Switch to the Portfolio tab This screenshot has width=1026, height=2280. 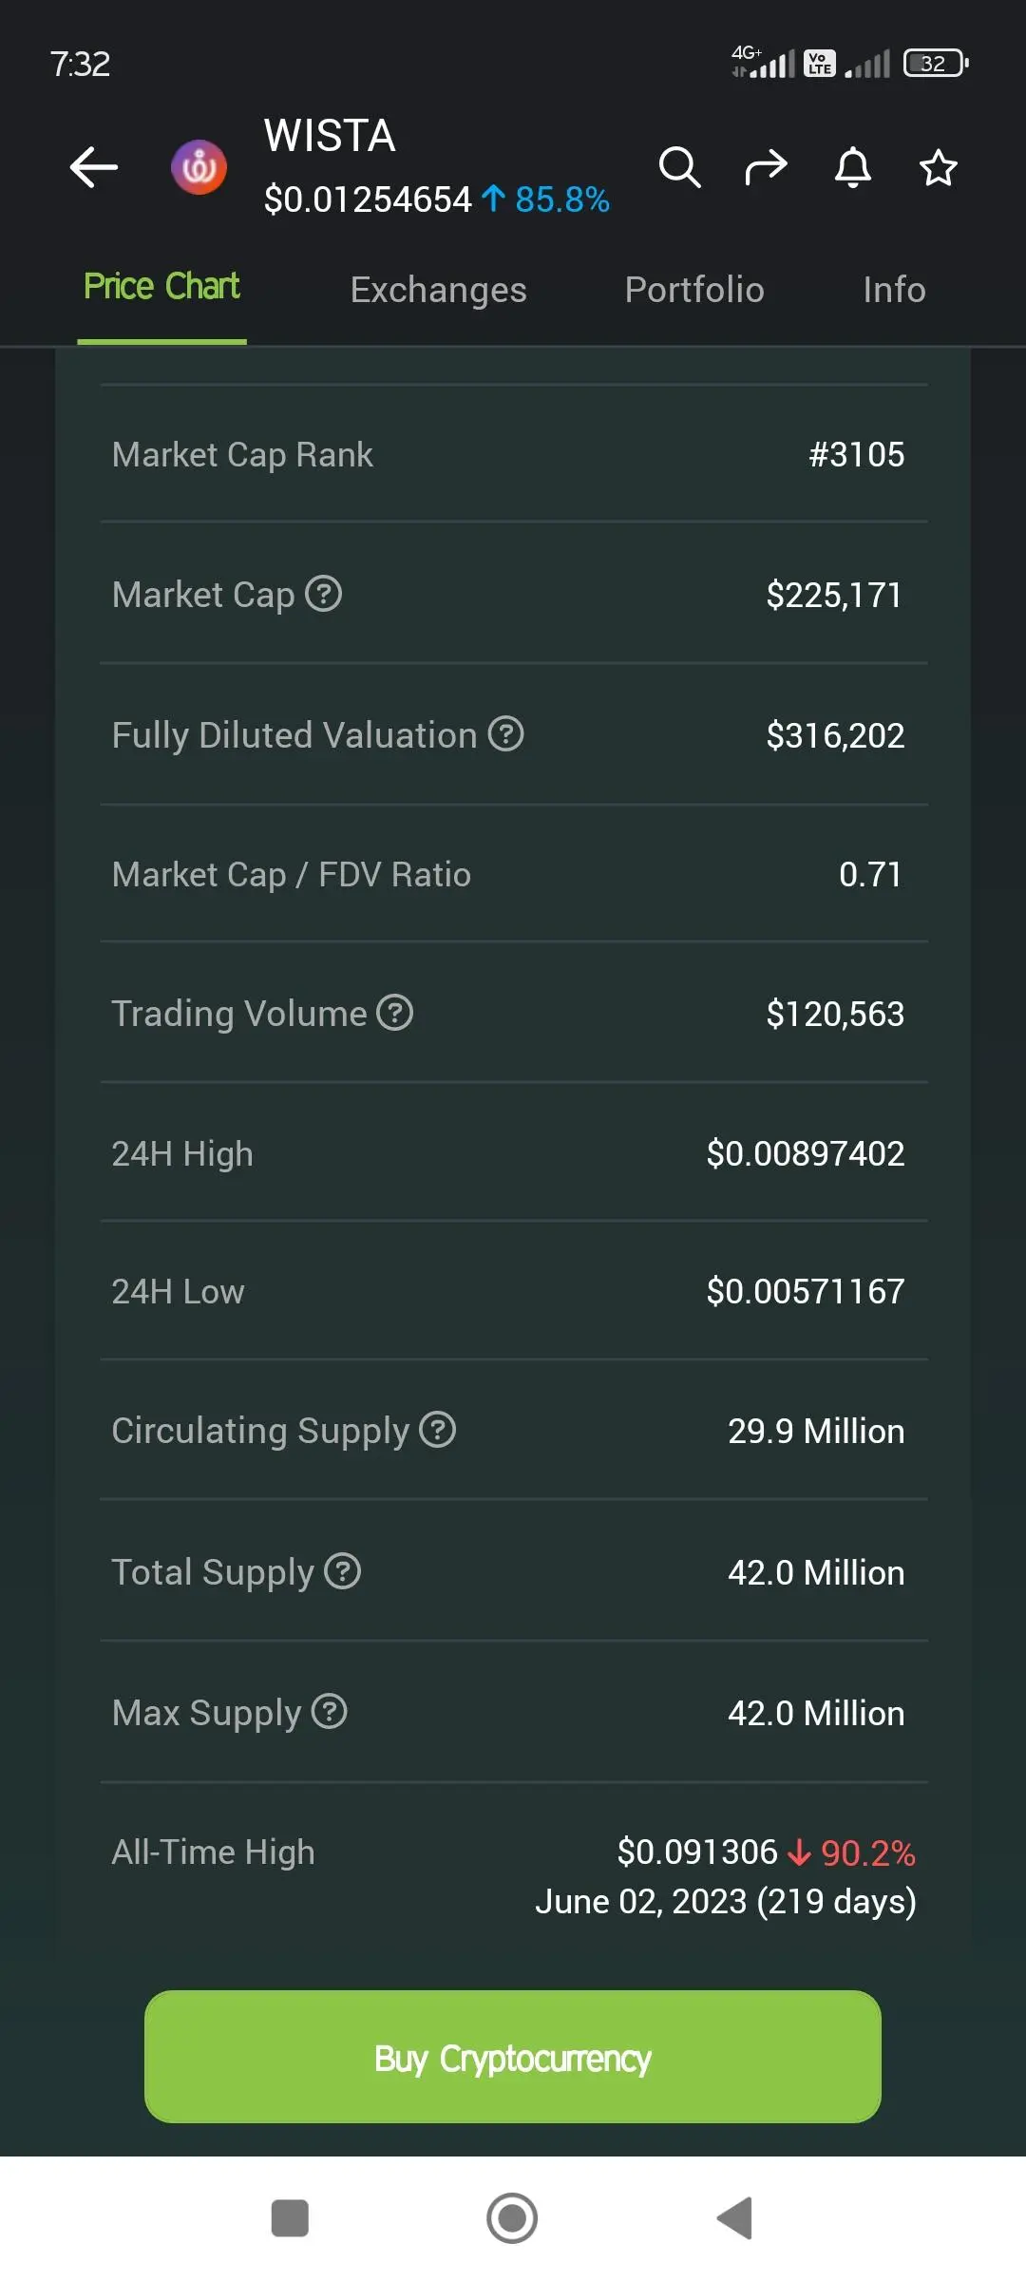[x=694, y=290]
